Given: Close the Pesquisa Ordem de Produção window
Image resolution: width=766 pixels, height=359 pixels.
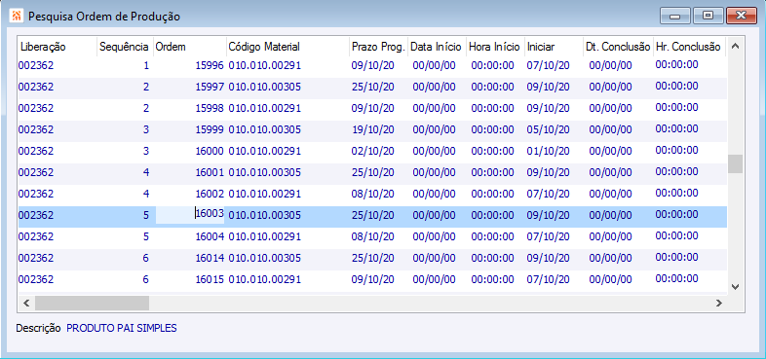Looking at the screenshot, I should click(741, 17).
